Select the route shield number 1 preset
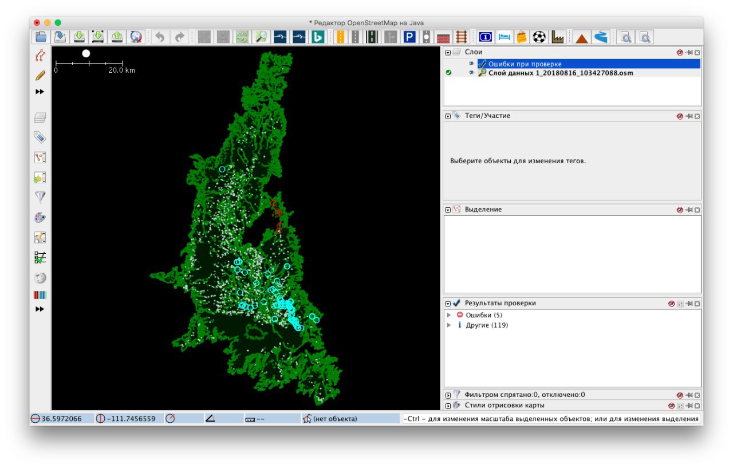 [x=485, y=37]
